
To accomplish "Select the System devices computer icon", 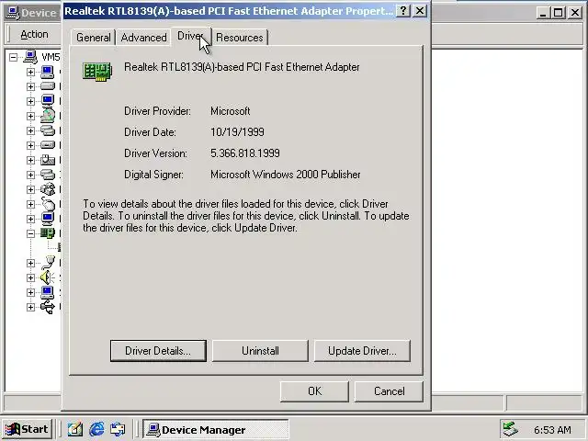I will 48,292.
